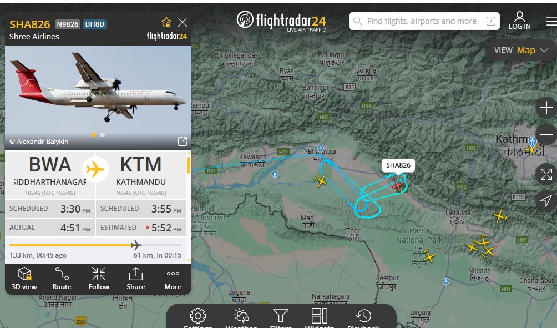Open the hamburger main menu
Viewport: 557px width, 328px height.
pyautogui.click(x=551, y=21)
